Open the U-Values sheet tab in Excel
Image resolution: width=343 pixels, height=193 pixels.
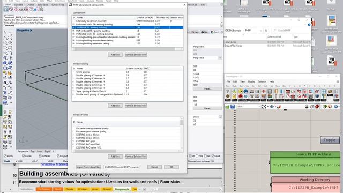[83, 189]
